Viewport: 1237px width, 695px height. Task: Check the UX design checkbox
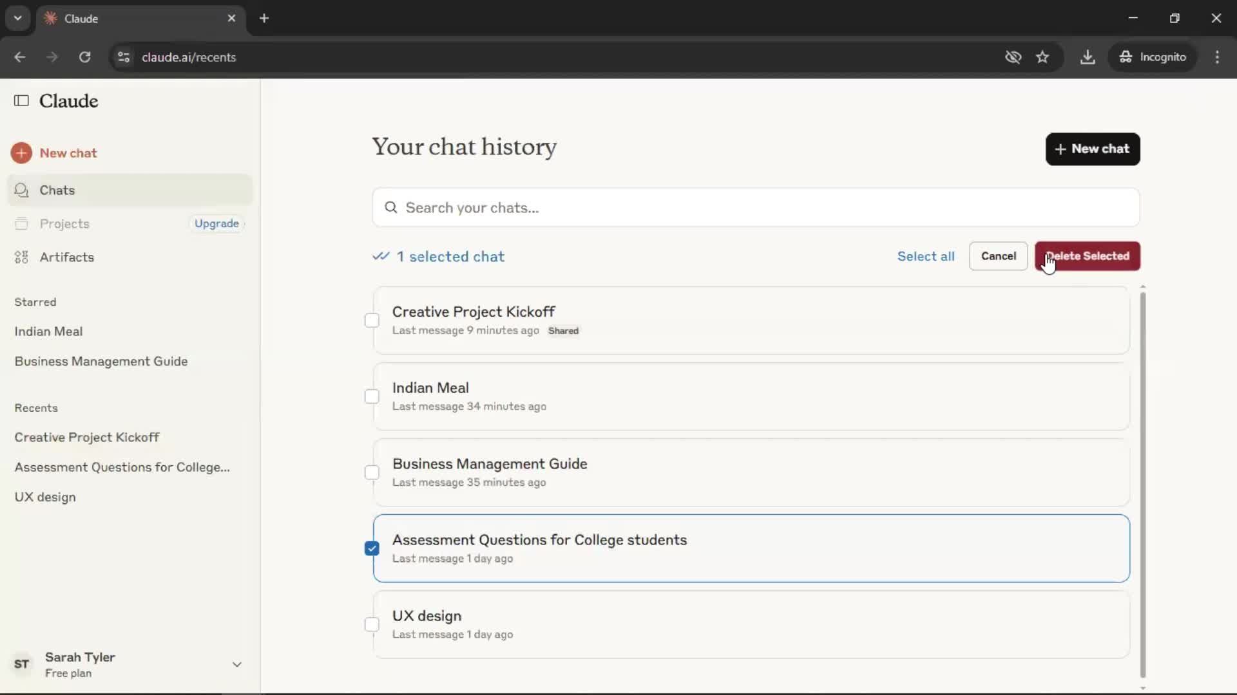coord(372,624)
